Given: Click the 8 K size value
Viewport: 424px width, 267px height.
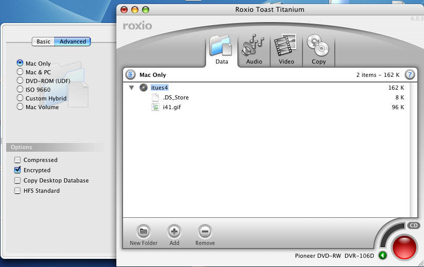Looking at the screenshot, I should click(400, 97).
